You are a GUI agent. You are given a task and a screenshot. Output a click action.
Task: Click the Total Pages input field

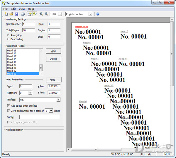tap(29, 30)
